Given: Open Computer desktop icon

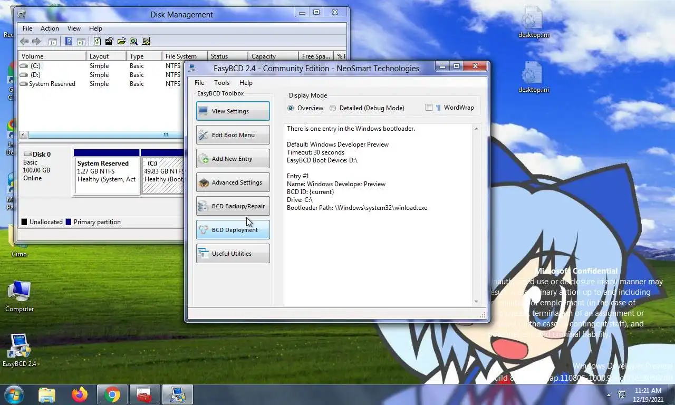Looking at the screenshot, I should [x=20, y=297].
